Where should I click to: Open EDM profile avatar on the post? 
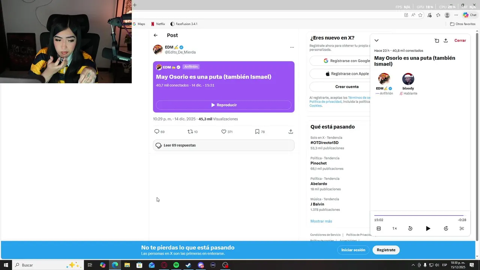click(158, 49)
